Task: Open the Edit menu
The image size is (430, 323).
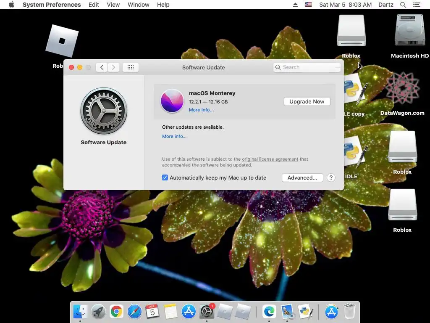Action: [94, 5]
